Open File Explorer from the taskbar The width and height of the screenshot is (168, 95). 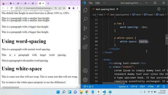pos(81,92)
